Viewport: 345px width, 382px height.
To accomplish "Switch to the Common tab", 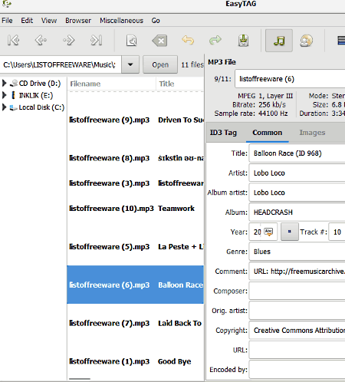I will point(268,133).
